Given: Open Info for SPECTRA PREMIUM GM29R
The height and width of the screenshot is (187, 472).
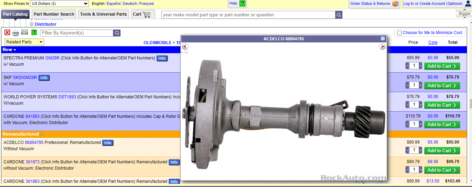Looking at the screenshot, I should [162, 58].
